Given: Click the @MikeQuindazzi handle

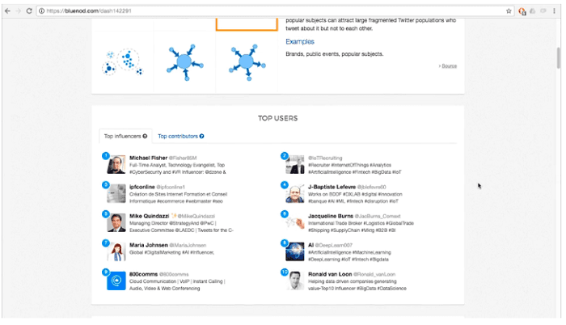Looking at the screenshot, I should pos(196,216).
